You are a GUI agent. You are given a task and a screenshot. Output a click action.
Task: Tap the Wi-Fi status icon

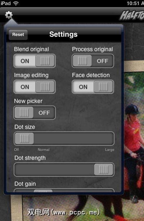pyautogui.click(x=16, y=3)
